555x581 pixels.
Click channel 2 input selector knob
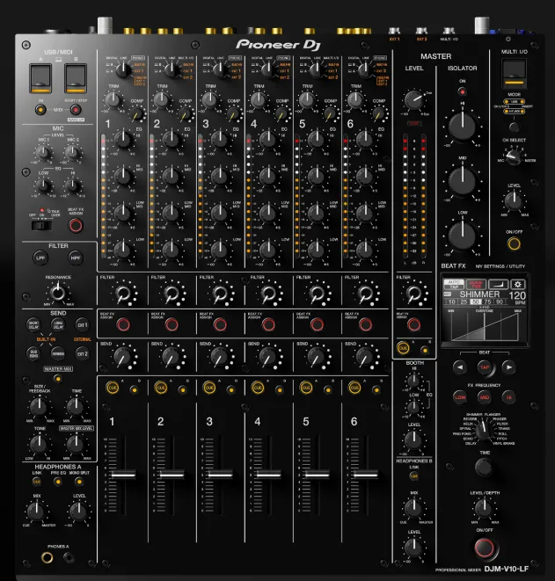tap(172, 69)
